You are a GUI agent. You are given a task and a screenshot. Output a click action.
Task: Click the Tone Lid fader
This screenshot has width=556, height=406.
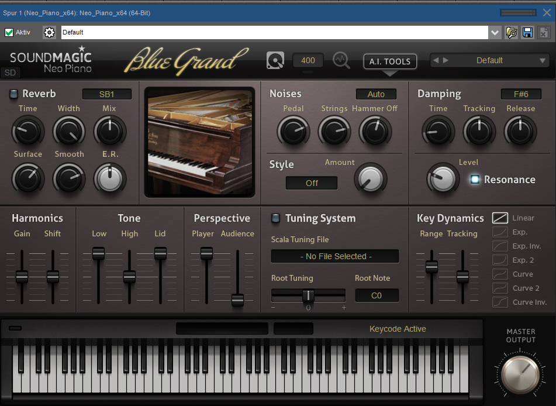click(x=160, y=253)
